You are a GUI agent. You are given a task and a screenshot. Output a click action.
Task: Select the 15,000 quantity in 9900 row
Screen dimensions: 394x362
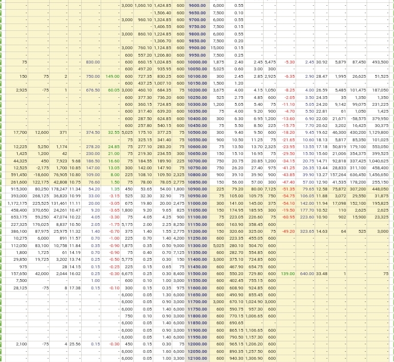pyautogui.click(x=217, y=47)
